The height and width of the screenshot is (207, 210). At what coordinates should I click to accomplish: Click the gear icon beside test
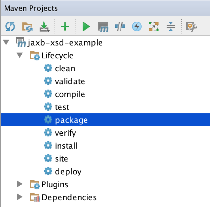(48, 107)
